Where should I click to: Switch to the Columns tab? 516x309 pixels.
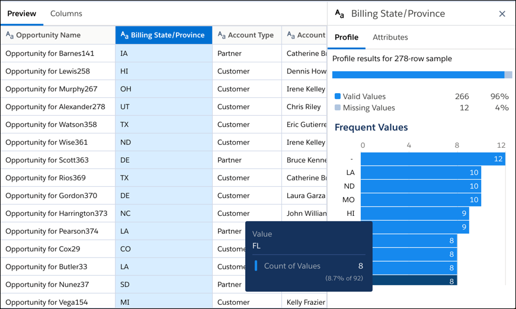(66, 14)
